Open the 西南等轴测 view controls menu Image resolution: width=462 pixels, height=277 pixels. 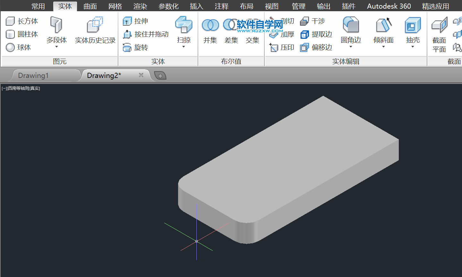18,88
